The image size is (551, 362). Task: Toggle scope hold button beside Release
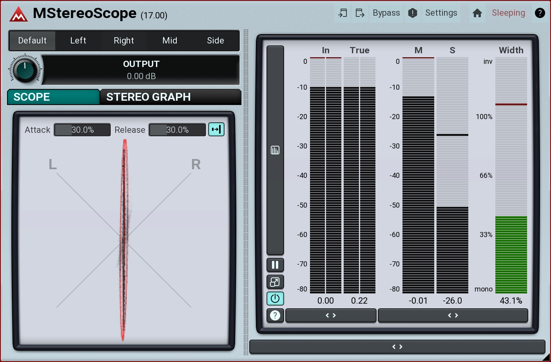216,129
